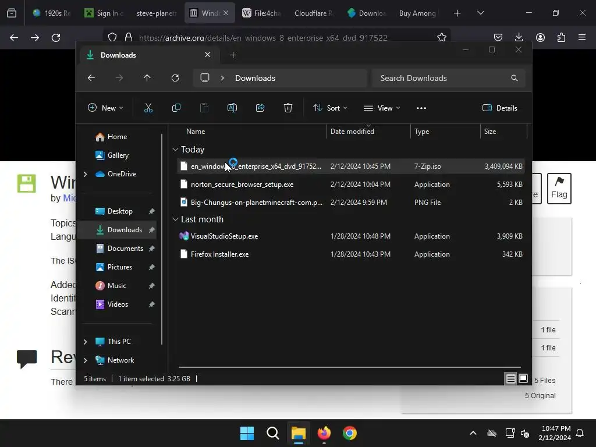Sort by Name column header
Viewport: 596px width, 447px height.
[x=251, y=132]
